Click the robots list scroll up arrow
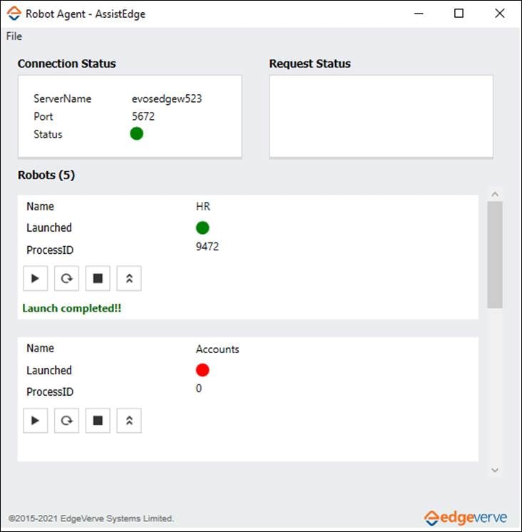Image resolution: width=522 pixels, height=532 pixels. (495, 194)
